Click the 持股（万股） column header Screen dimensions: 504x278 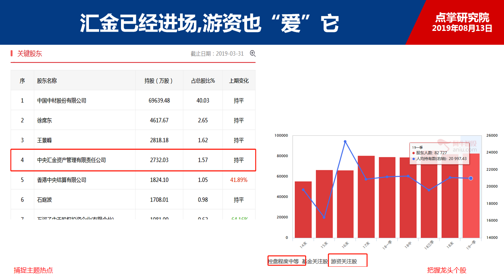coord(159,81)
